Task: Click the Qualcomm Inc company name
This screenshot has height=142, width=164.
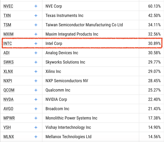Action: pos(58,90)
